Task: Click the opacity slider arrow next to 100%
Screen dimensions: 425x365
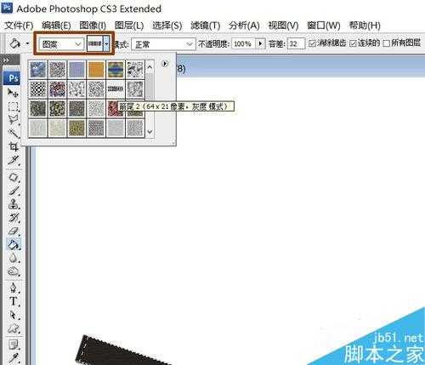Action: pos(260,43)
